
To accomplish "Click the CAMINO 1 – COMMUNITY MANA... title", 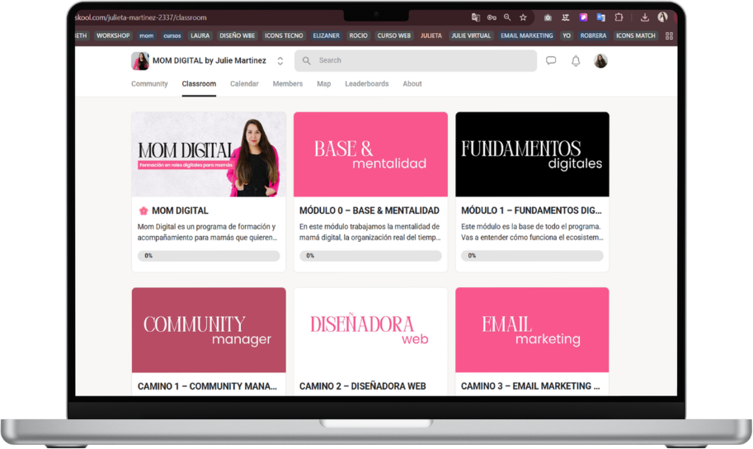I will (207, 386).
